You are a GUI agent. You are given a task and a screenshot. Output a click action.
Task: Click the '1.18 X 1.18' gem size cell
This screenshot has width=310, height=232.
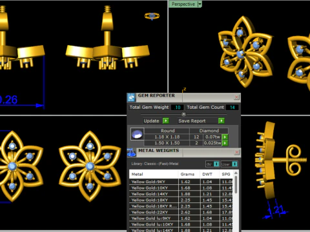[167, 137]
